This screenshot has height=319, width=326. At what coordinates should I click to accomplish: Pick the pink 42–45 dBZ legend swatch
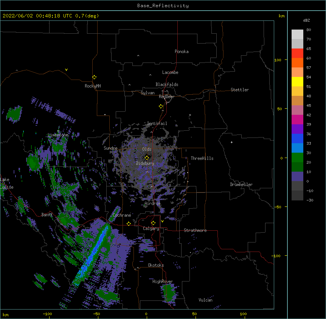pyautogui.click(x=297, y=110)
